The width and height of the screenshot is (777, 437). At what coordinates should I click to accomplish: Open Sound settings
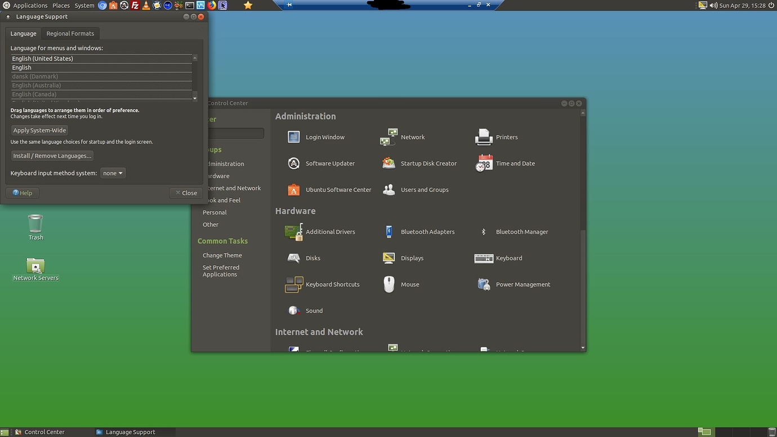tap(314, 310)
